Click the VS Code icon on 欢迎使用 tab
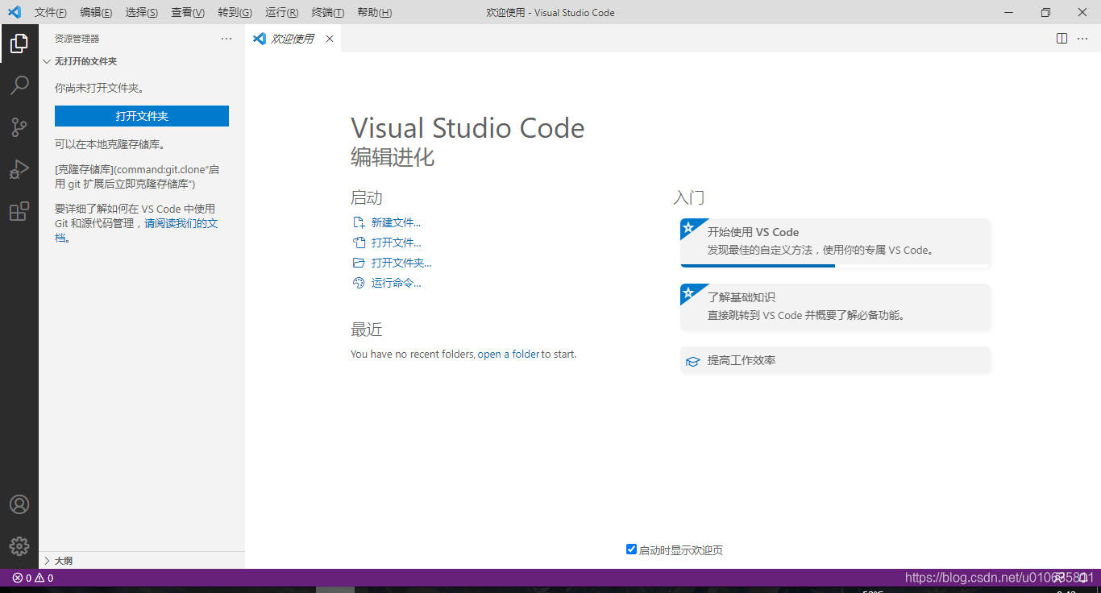1101x593 pixels. pos(259,39)
